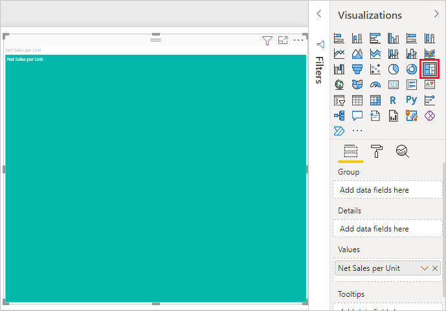Select the Filled map visual

pos(357,84)
